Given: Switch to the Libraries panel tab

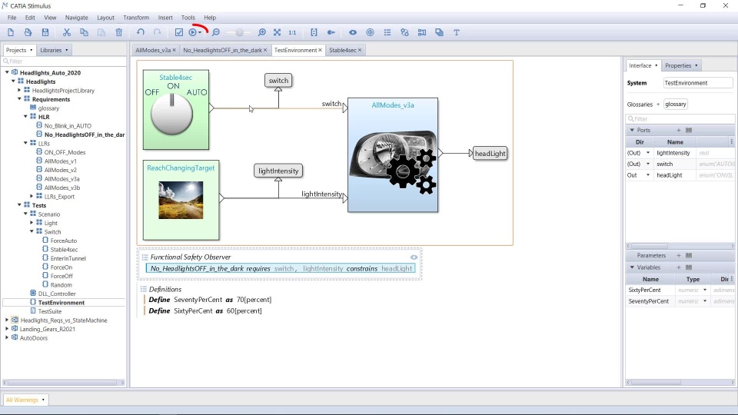Looking at the screenshot, I should (x=54, y=50).
